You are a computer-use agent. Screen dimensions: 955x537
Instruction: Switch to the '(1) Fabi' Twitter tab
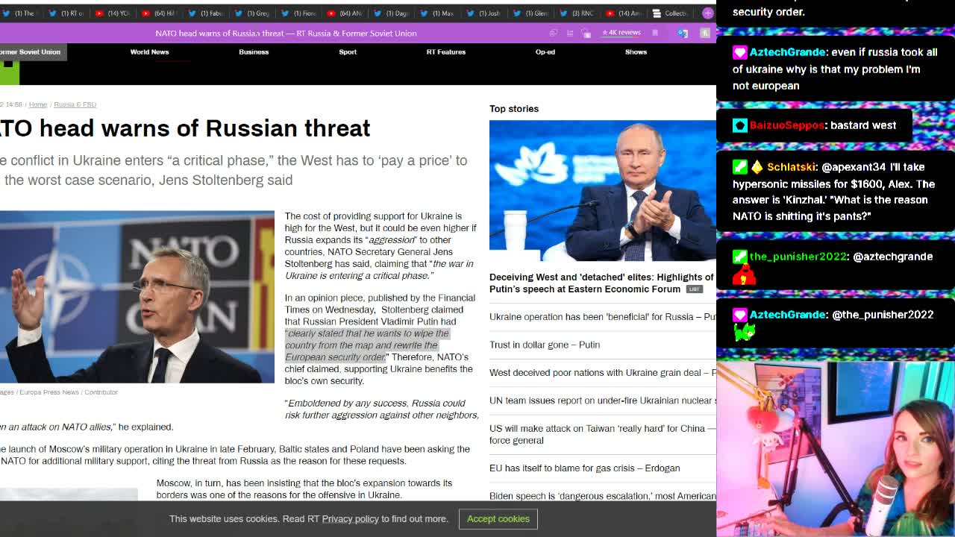(x=205, y=13)
